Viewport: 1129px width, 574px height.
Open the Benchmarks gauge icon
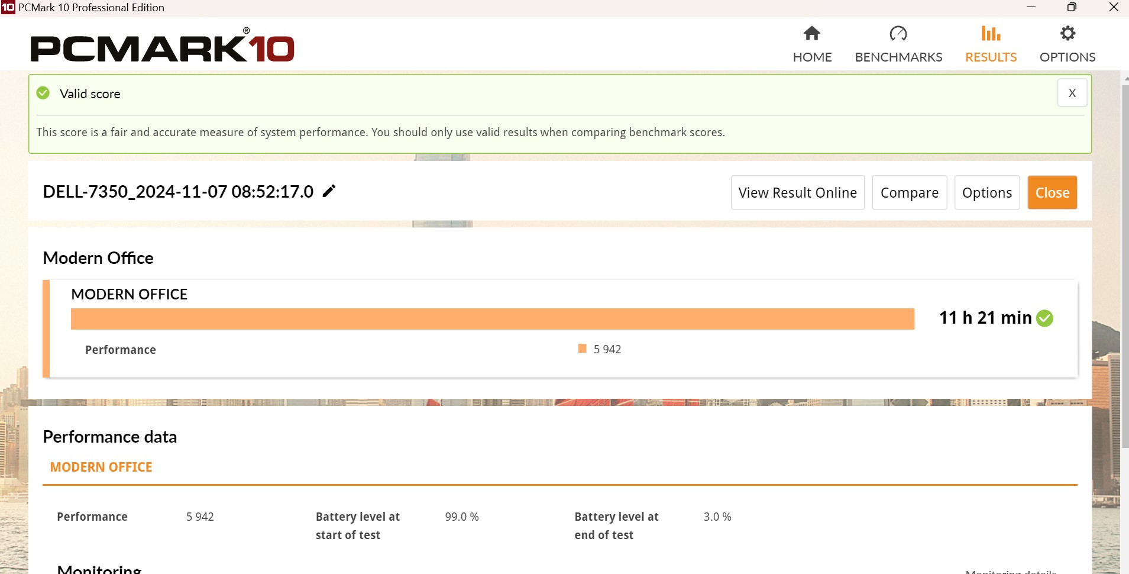pyautogui.click(x=898, y=34)
